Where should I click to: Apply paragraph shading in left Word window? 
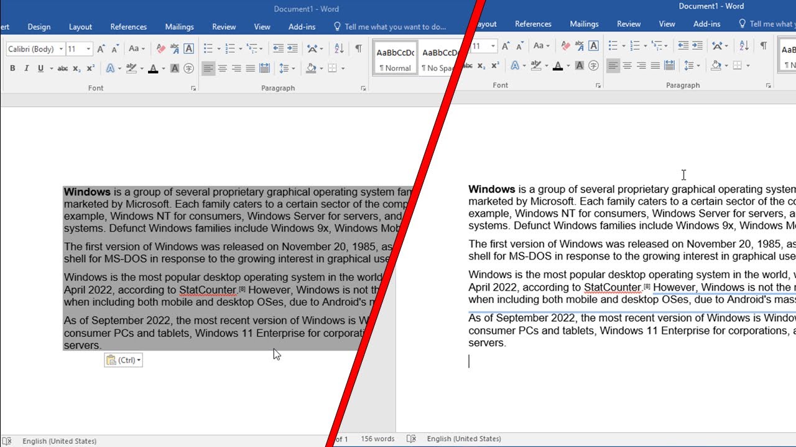(x=312, y=68)
